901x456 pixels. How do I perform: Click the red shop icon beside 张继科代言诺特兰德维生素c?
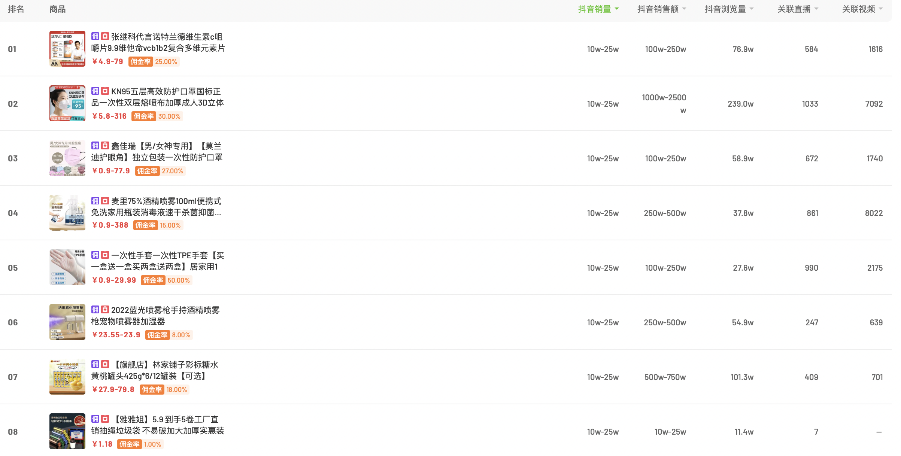[105, 36]
